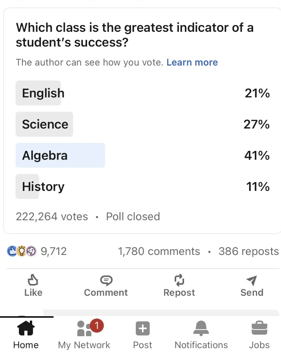The image size is (281, 359).
Task: Select the Science poll option
Action: click(143, 125)
